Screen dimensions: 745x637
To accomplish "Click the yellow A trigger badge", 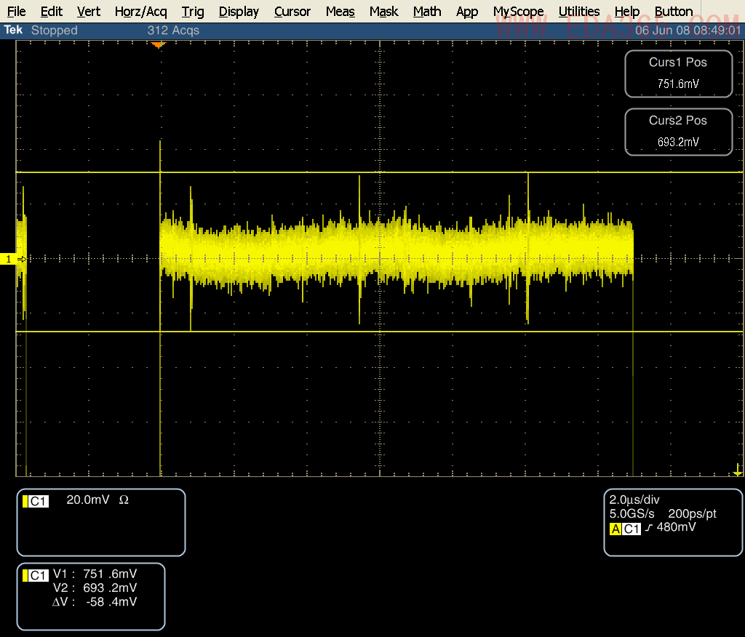I will pos(615,529).
